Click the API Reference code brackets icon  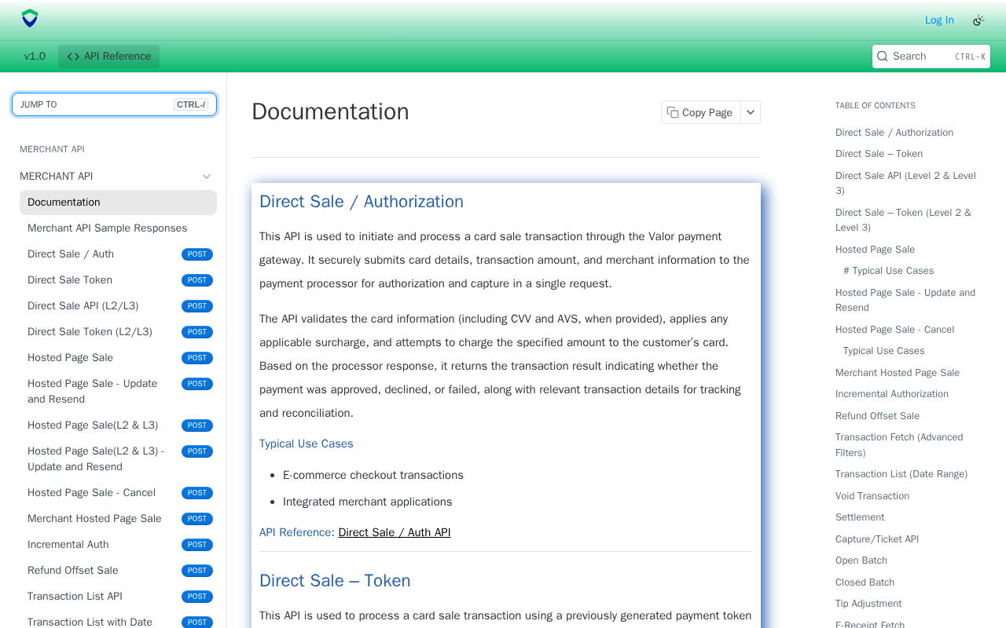[x=73, y=57]
